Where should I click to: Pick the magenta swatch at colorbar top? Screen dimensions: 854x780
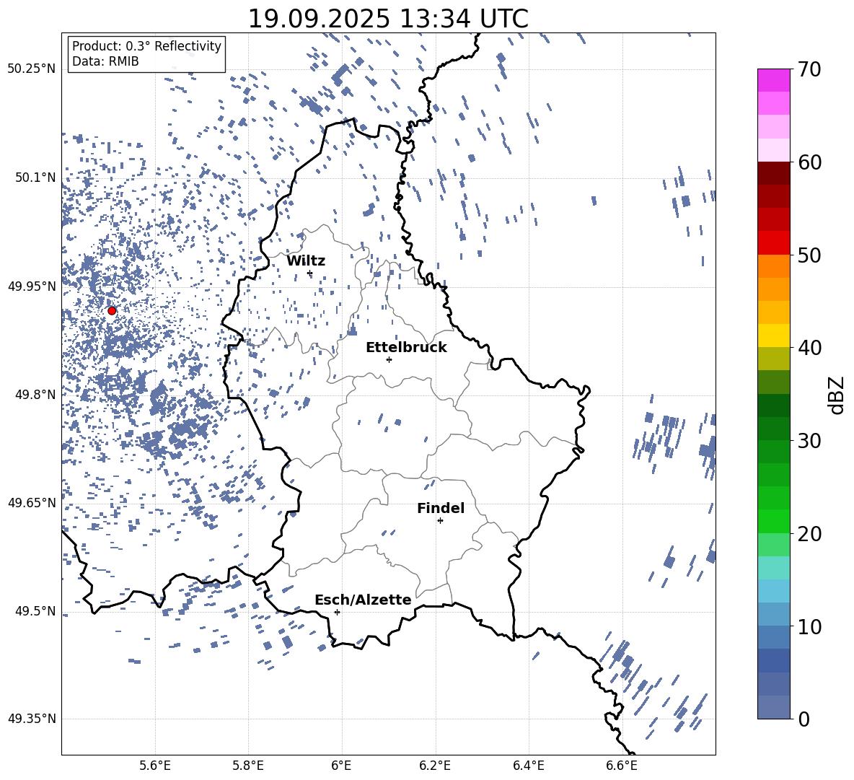[x=774, y=80]
